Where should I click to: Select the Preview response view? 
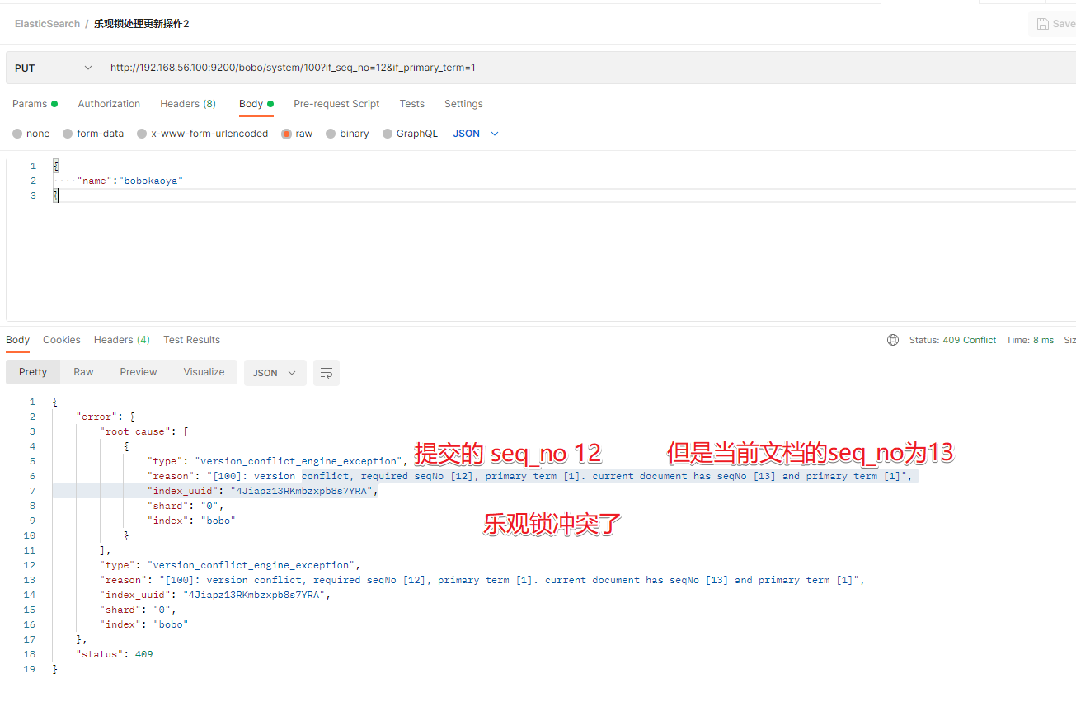139,372
